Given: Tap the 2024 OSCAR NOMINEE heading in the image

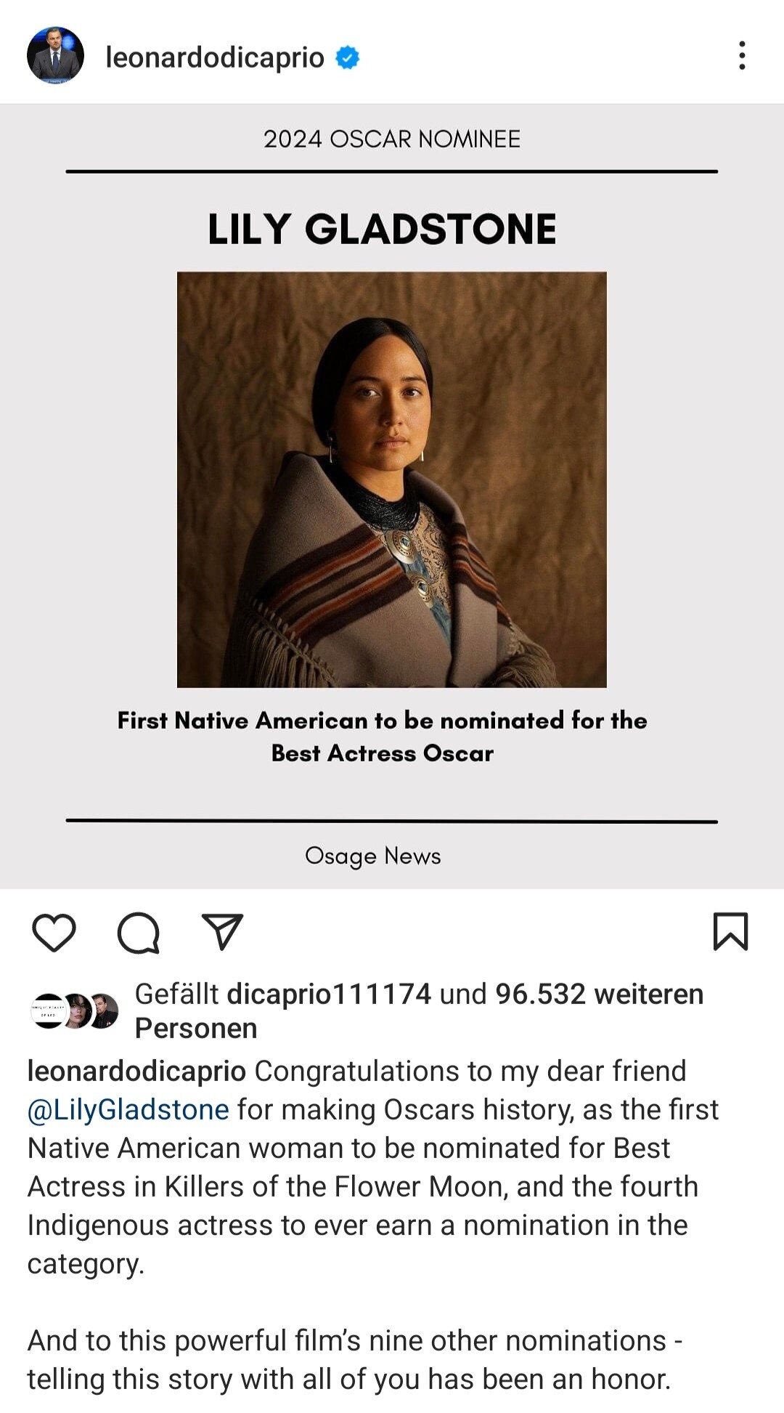Looking at the screenshot, I should tap(392, 139).
